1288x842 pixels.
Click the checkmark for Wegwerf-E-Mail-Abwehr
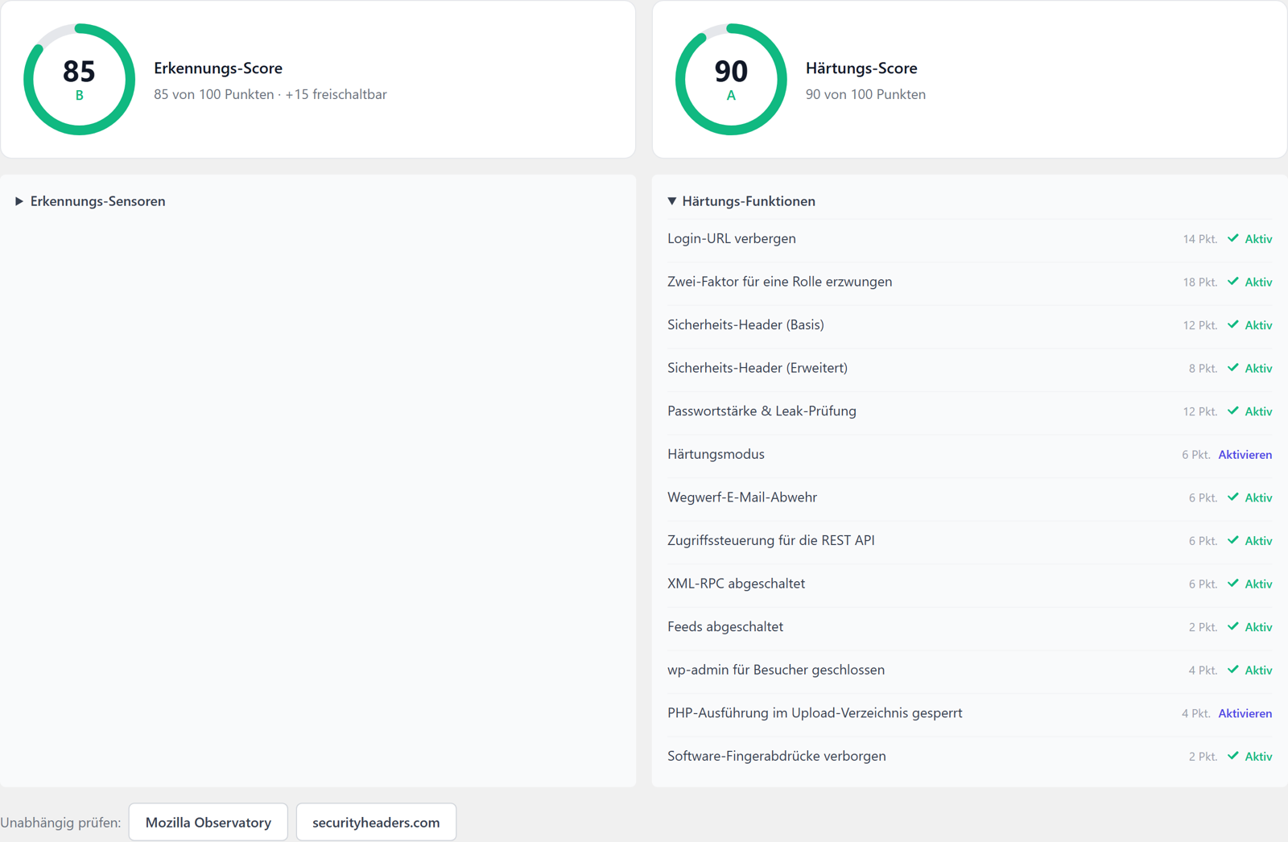[1233, 497]
